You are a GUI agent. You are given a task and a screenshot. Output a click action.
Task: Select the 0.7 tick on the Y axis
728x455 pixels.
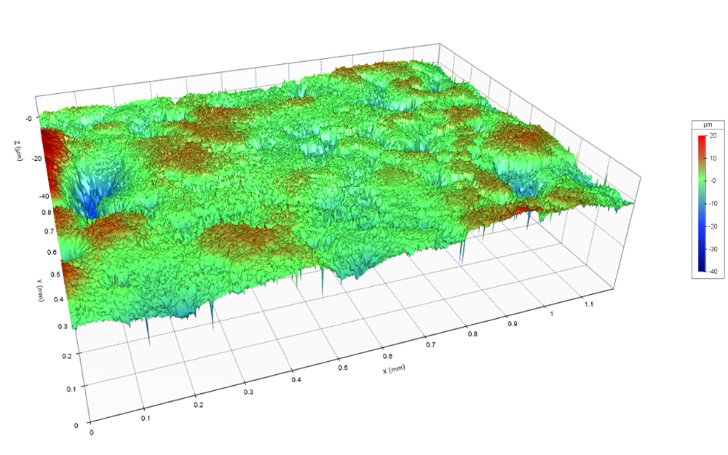50,232
